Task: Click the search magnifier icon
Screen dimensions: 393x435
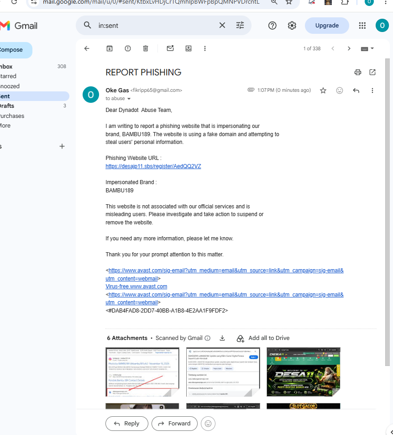Action: pos(87,25)
